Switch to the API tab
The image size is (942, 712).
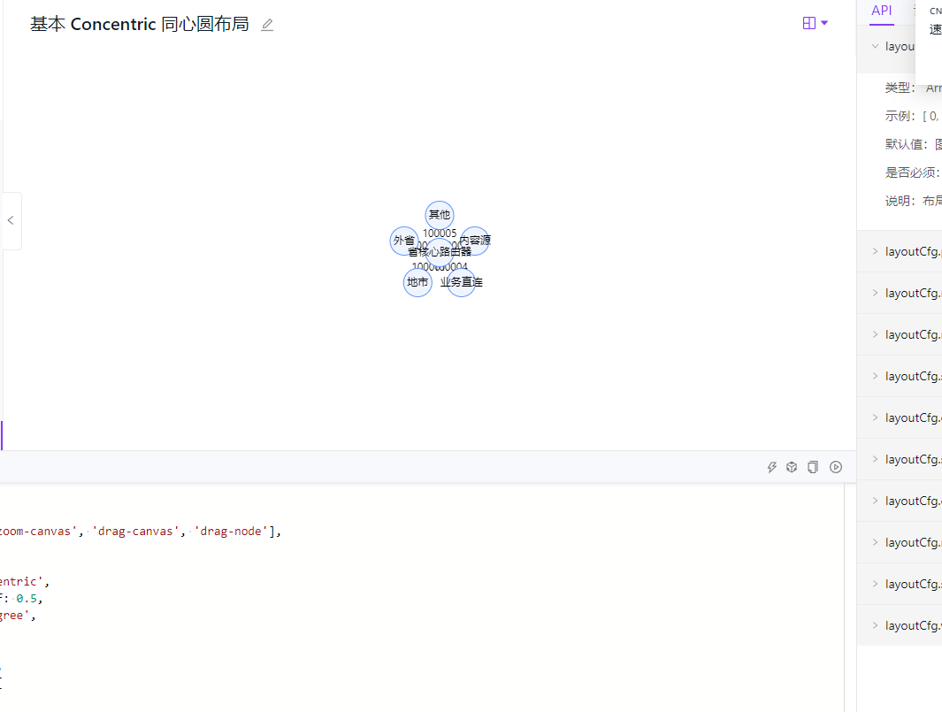(881, 11)
